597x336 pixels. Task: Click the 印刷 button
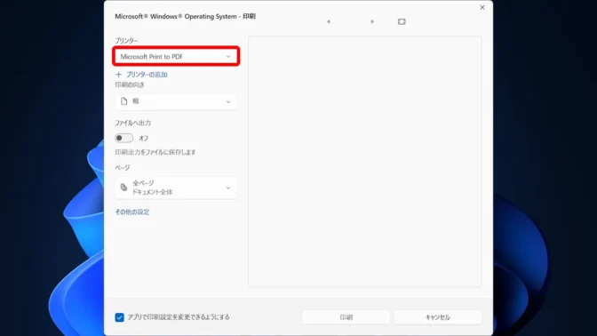coord(346,317)
